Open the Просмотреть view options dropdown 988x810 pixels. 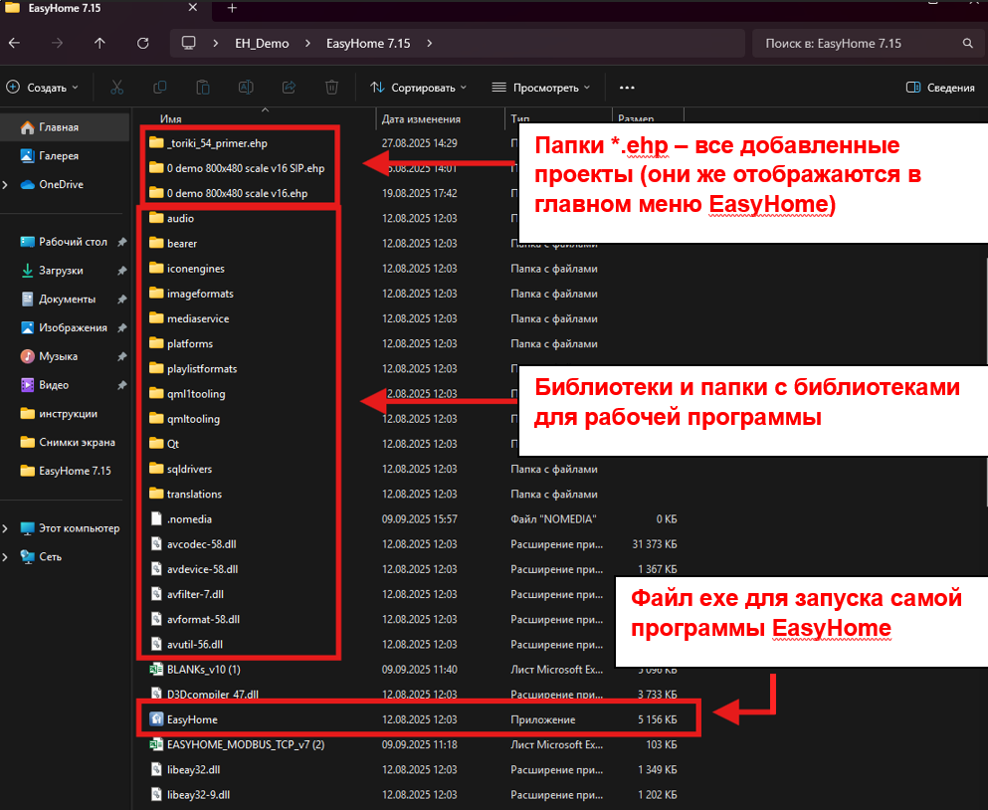(x=541, y=88)
